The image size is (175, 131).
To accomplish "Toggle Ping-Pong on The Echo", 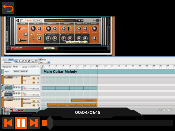I will tap(33, 38).
